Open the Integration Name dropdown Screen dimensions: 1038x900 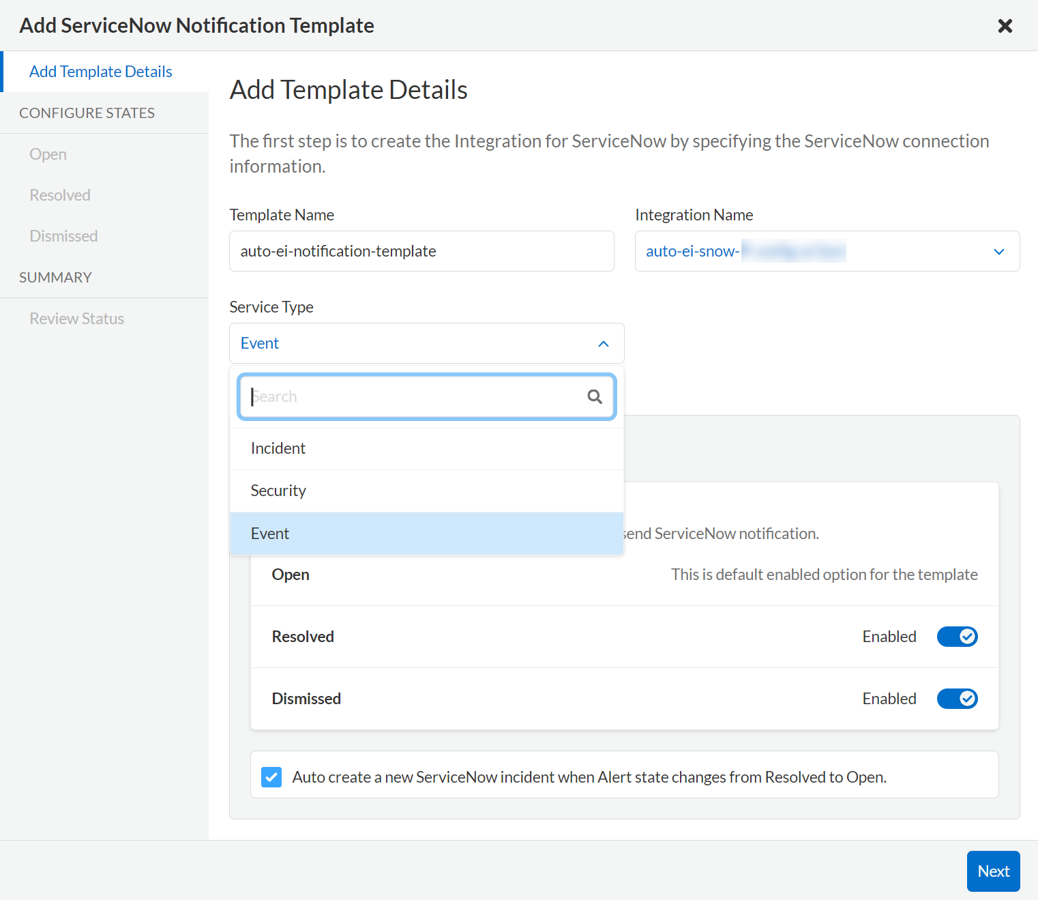tap(827, 251)
